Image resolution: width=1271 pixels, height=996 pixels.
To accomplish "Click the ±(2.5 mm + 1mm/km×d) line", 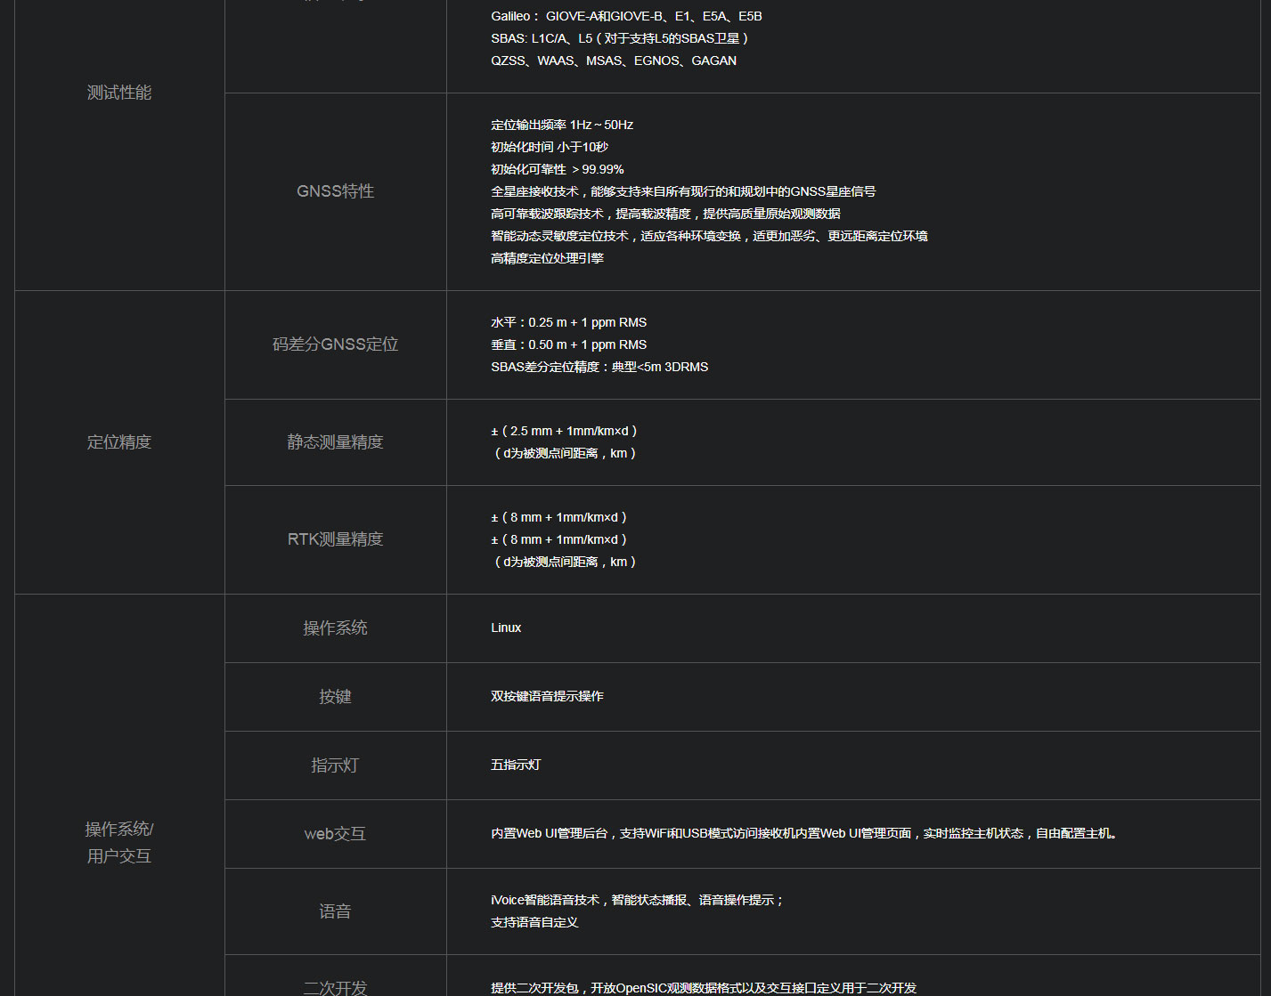I will (x=564, y=431).
